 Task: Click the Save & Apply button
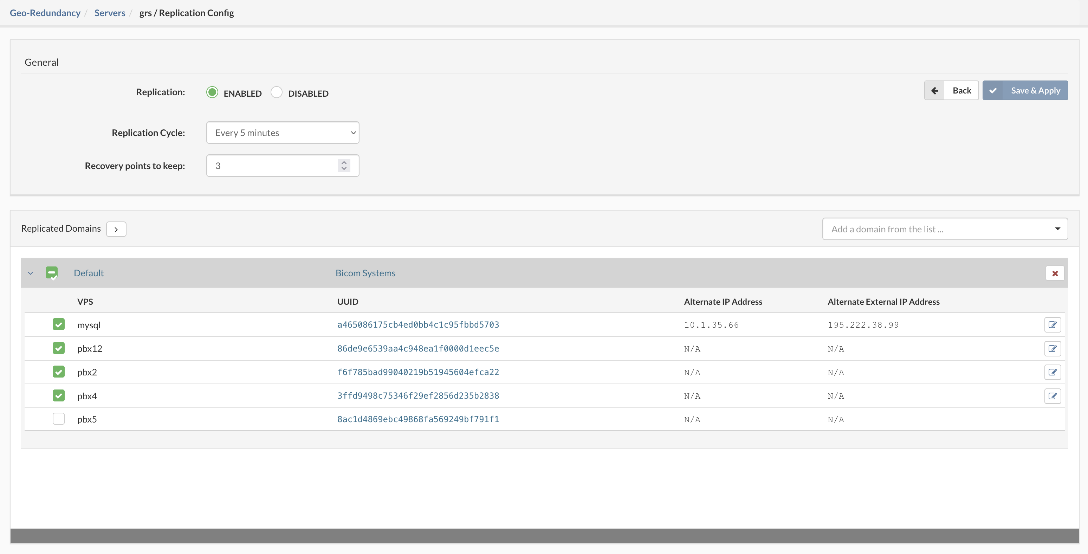click(1025, 90)
